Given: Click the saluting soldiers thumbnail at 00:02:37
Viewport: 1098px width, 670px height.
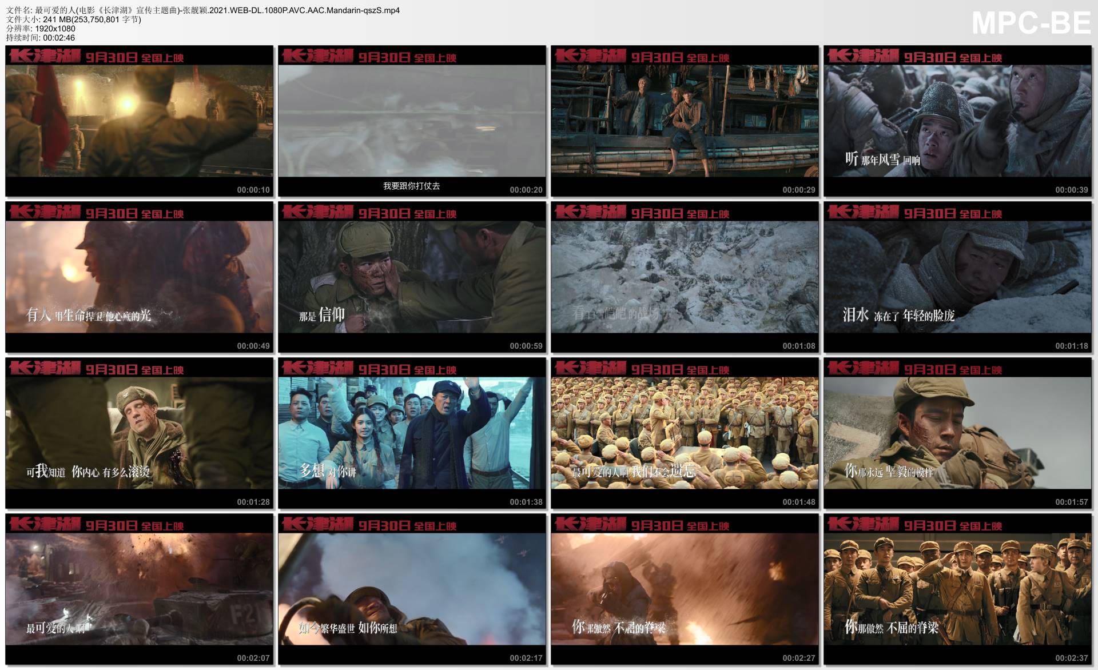Looking at the screenshot, I should tap(957, 589).
